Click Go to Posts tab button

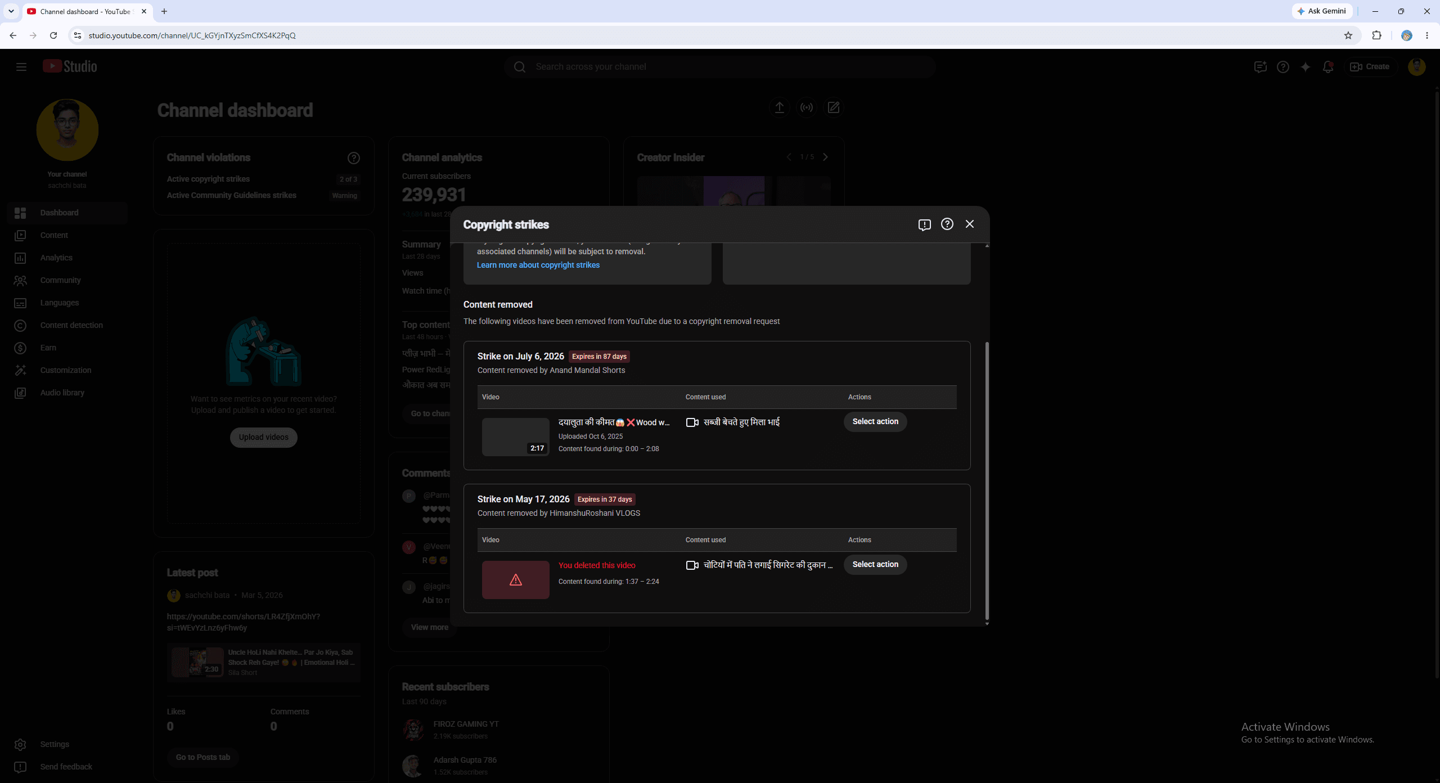pyautogui.click(x=203, y=757)
